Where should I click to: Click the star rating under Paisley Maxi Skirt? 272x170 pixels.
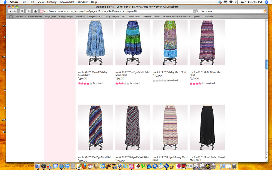click(x=159, y=81)
